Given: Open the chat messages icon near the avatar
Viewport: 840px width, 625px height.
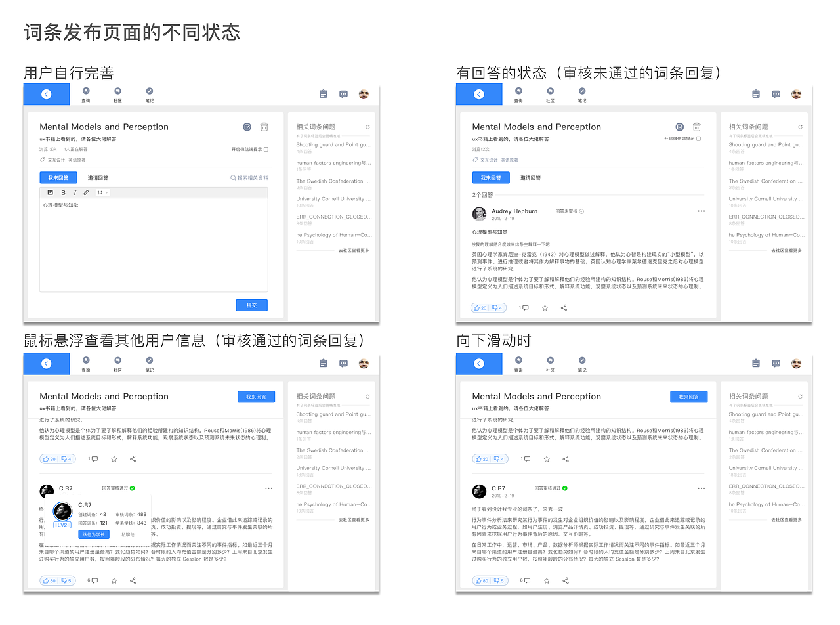Looking at the screenshot, I should (x=343, y=94).
